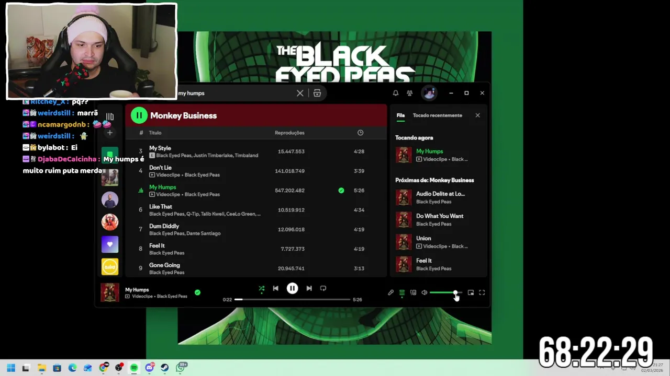Pause playback with the center white button
670x376 pixels.
point(292,288)
